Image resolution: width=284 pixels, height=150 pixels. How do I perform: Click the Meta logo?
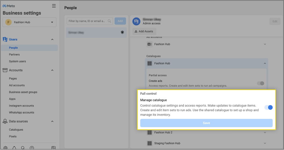pos(9,6)
